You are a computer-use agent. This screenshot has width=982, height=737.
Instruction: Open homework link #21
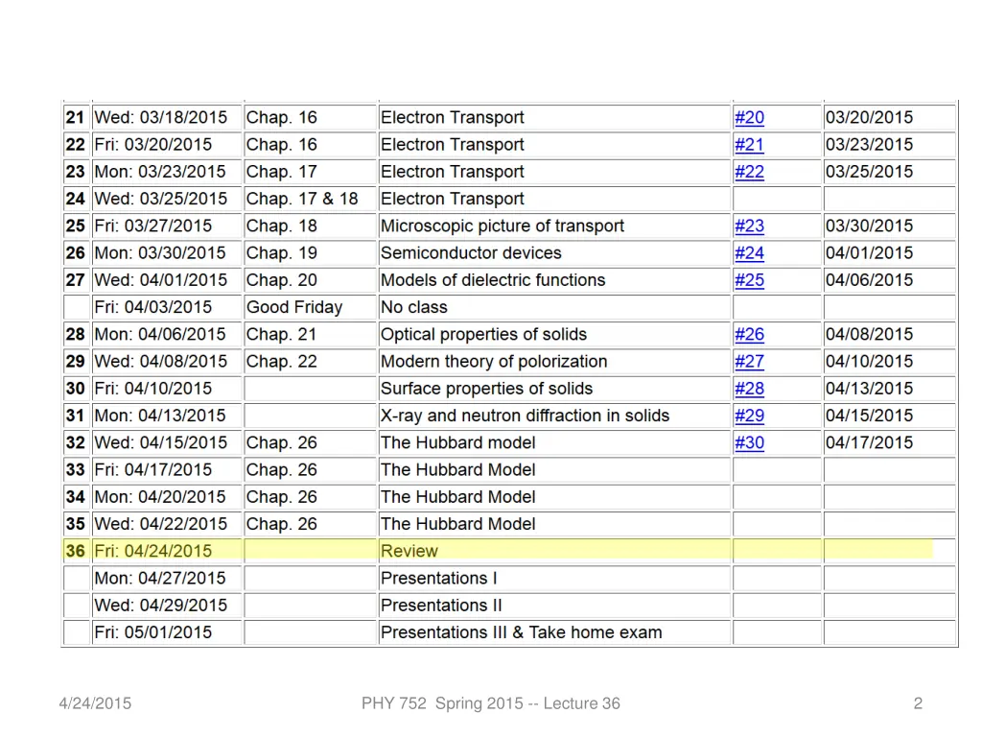coord(749,145)
